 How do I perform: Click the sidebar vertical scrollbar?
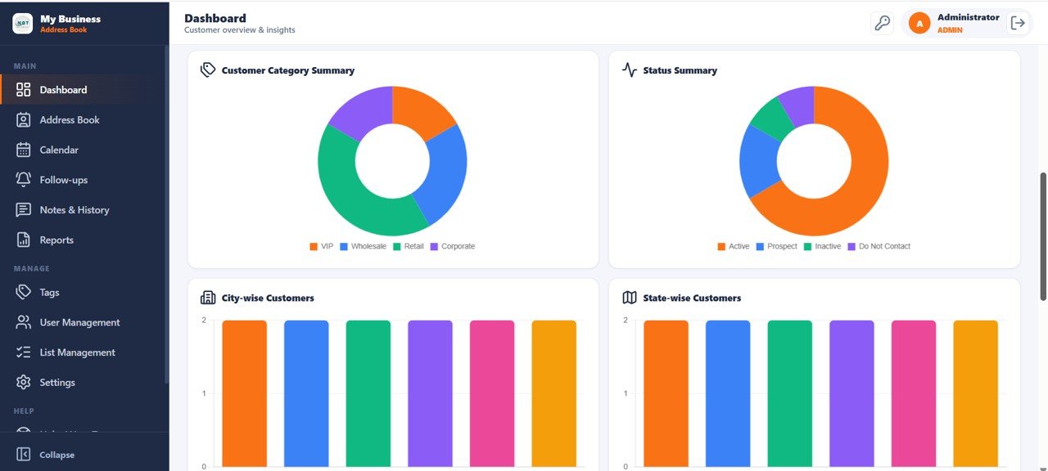tap(167, 214)
